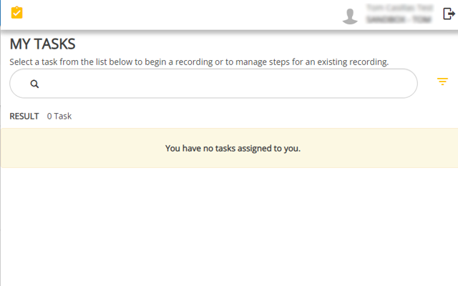Viewport: 458px width, 286px height.
Task: Click the empty white area below the banner
Action: point(229,229)
